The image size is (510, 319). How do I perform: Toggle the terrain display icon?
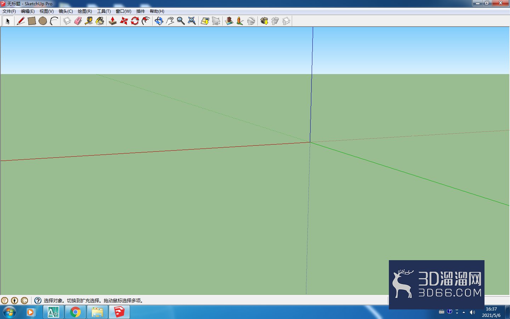216,21
